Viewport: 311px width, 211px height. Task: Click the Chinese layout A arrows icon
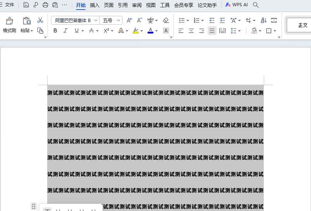click(233, 20)
